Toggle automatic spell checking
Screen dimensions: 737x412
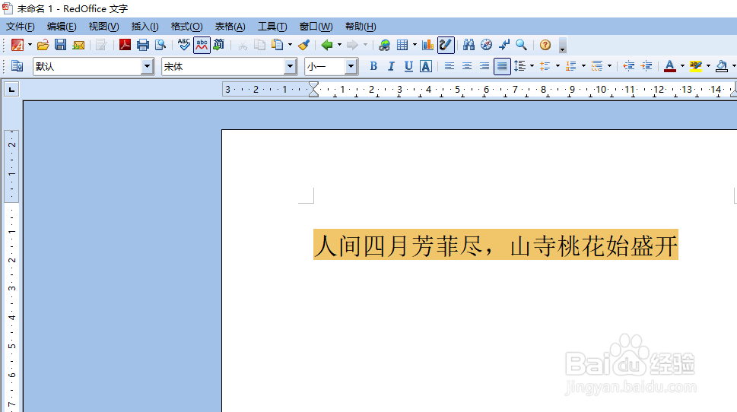tap(202, 45)
